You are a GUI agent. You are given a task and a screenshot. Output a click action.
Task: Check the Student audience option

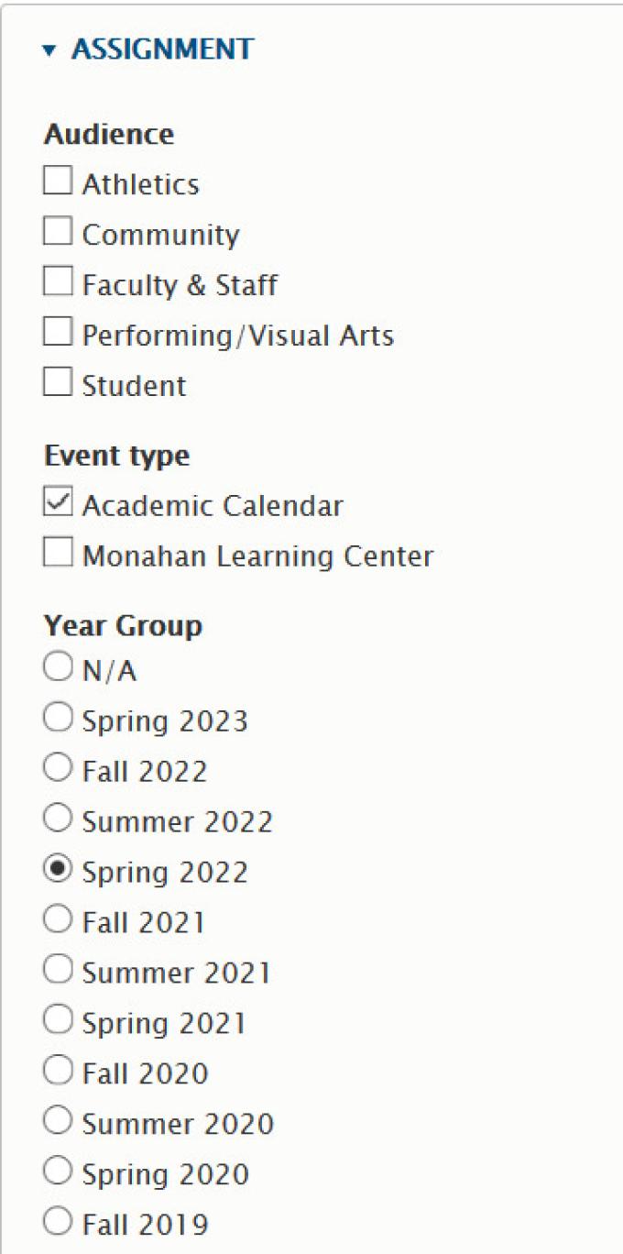click(x=58, y=384)
